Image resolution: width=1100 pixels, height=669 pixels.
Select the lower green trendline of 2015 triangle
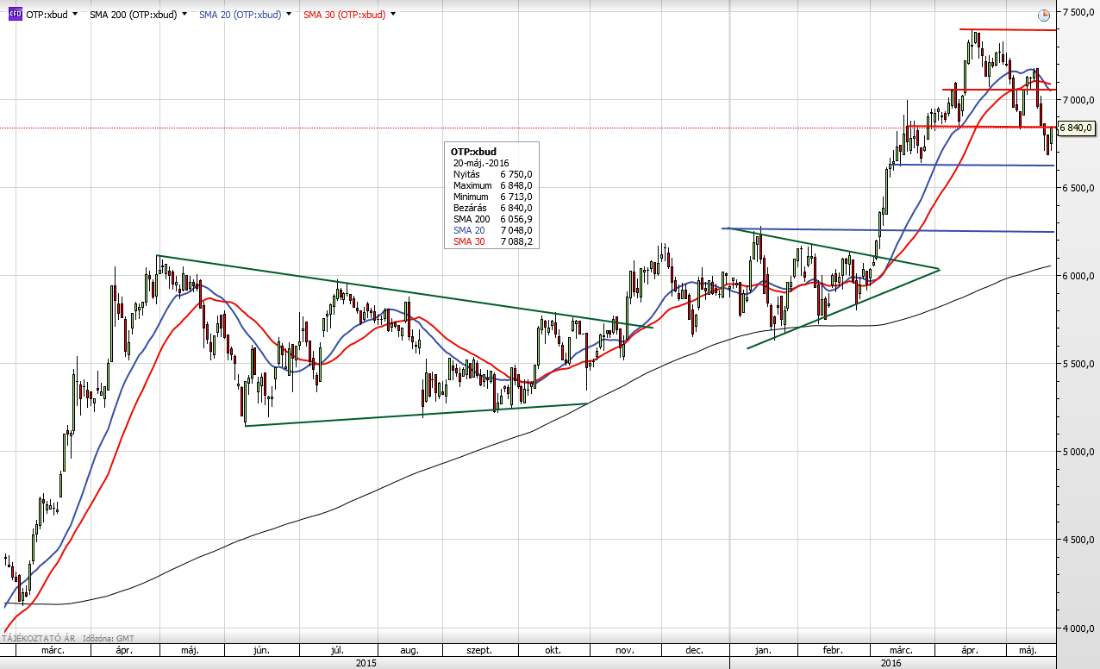416,415
